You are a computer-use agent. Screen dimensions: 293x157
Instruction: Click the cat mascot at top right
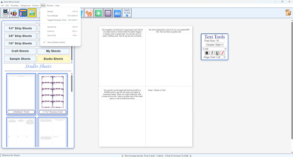pos(288,13)
